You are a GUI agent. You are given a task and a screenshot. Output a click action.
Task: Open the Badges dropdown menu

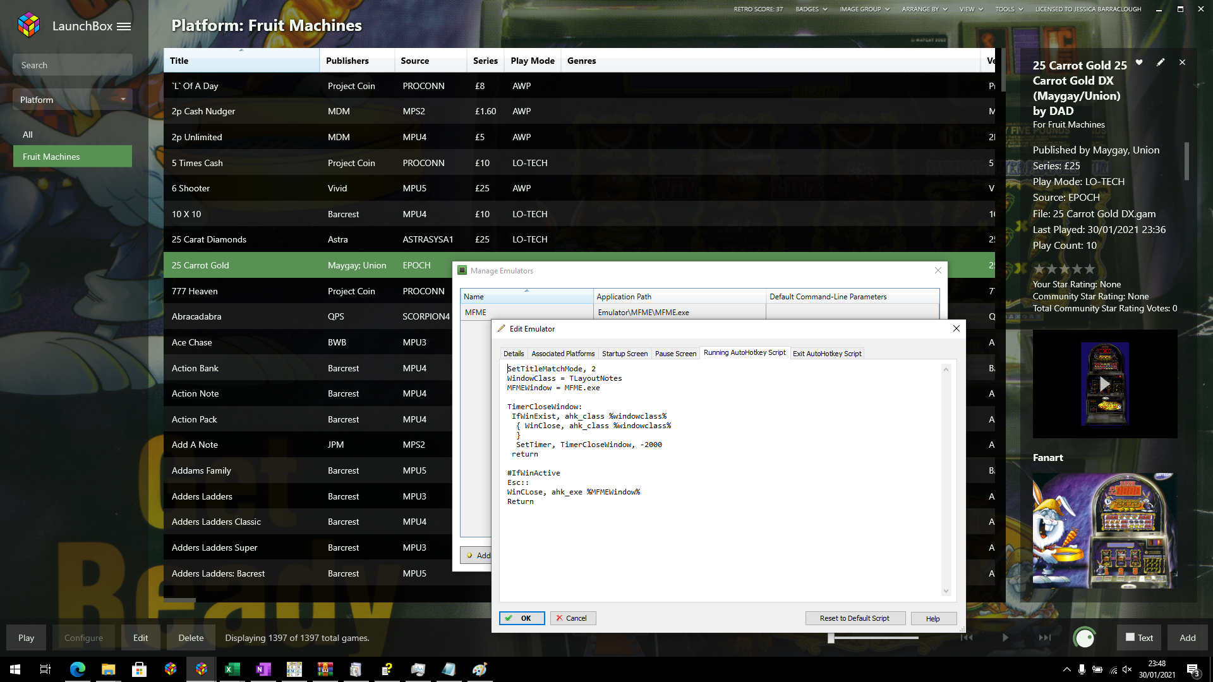point(811,9)
